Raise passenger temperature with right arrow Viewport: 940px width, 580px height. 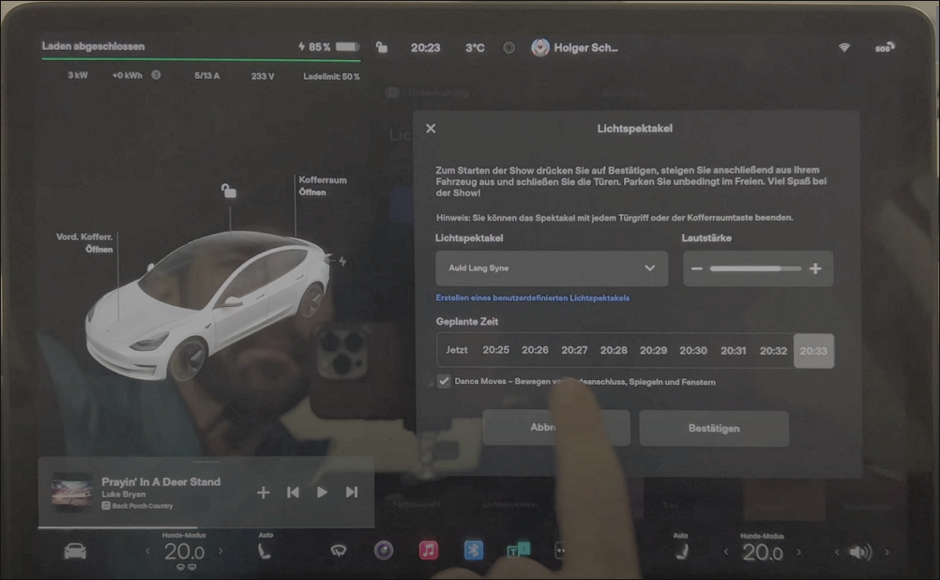point(798,552)
